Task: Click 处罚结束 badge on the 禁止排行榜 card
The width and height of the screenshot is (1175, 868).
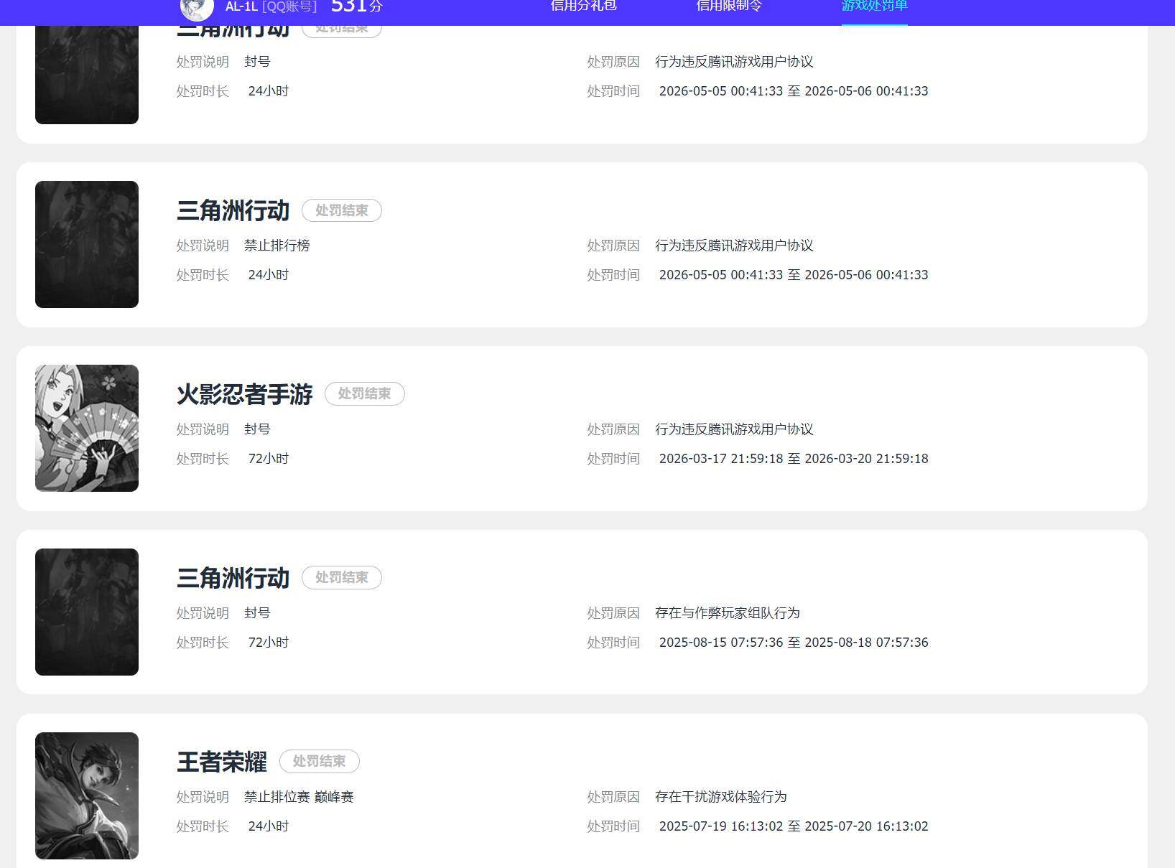Action: tap(342, 210)
